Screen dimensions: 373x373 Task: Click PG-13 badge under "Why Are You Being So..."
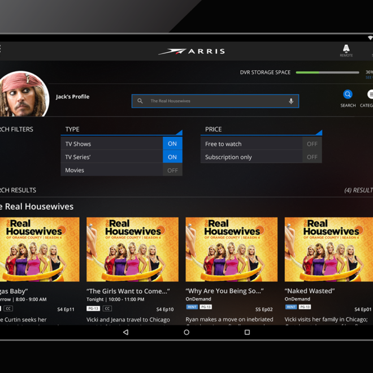point(206,307)
